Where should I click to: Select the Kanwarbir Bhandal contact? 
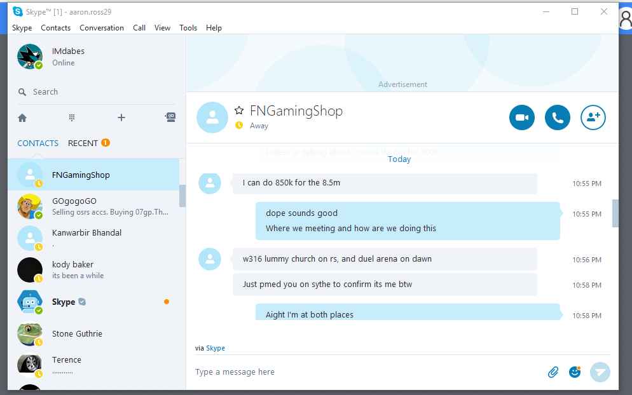[x=93, y=238]
